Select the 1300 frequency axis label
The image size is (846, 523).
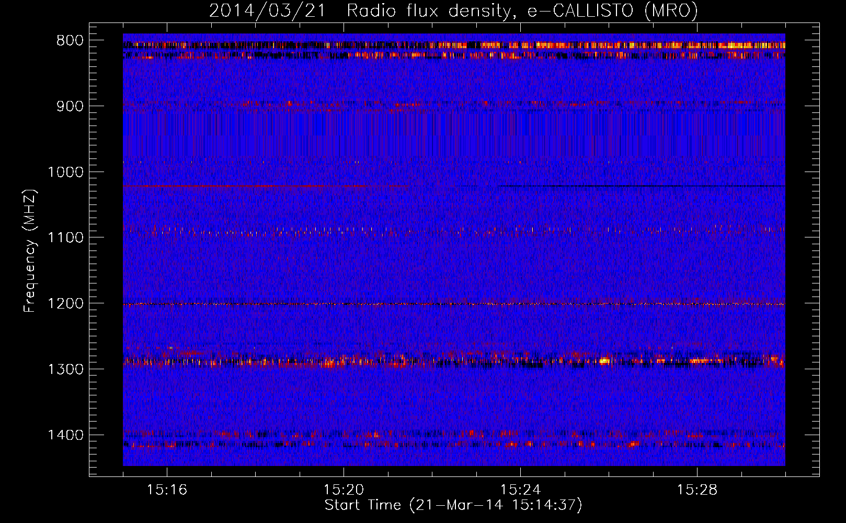point(65,369)
